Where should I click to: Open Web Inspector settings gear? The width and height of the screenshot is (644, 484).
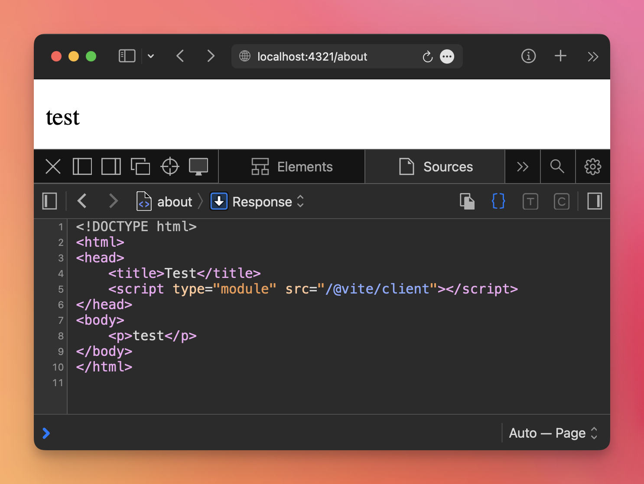(592, 167)
